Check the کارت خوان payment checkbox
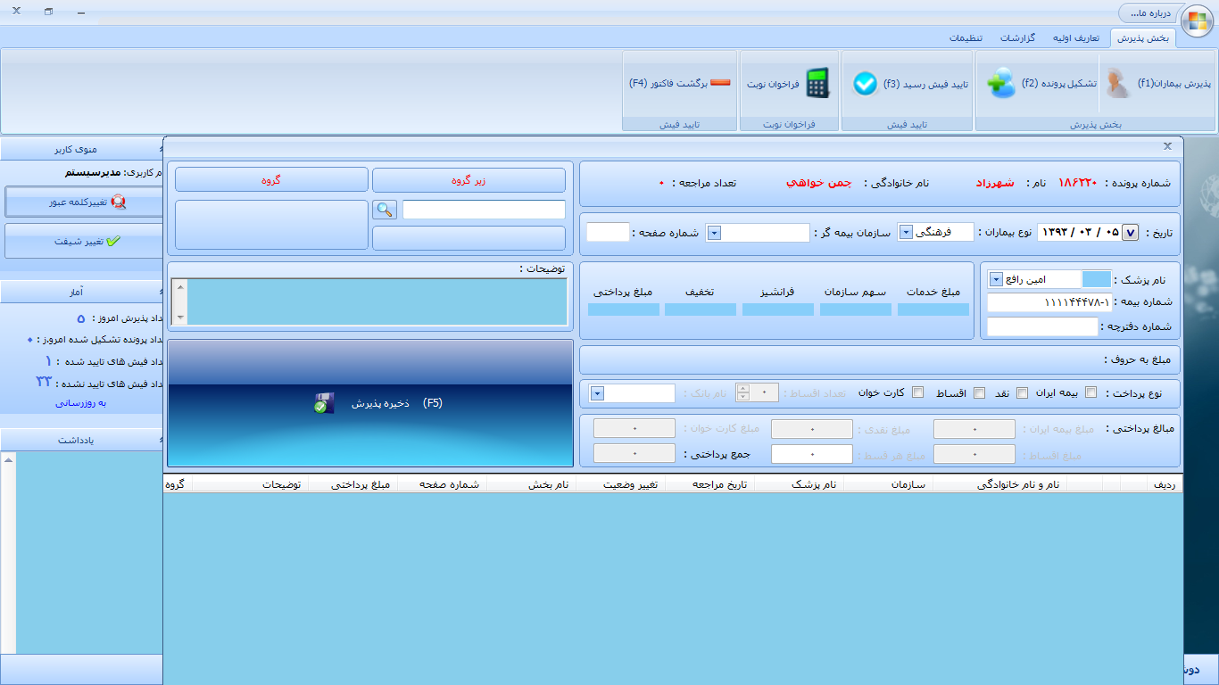1219x685 pixels. coord(917,393)
